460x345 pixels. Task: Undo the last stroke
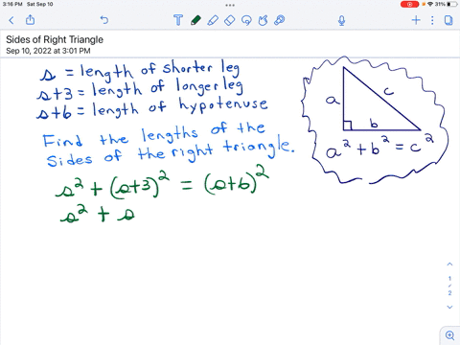click(104, 20)
